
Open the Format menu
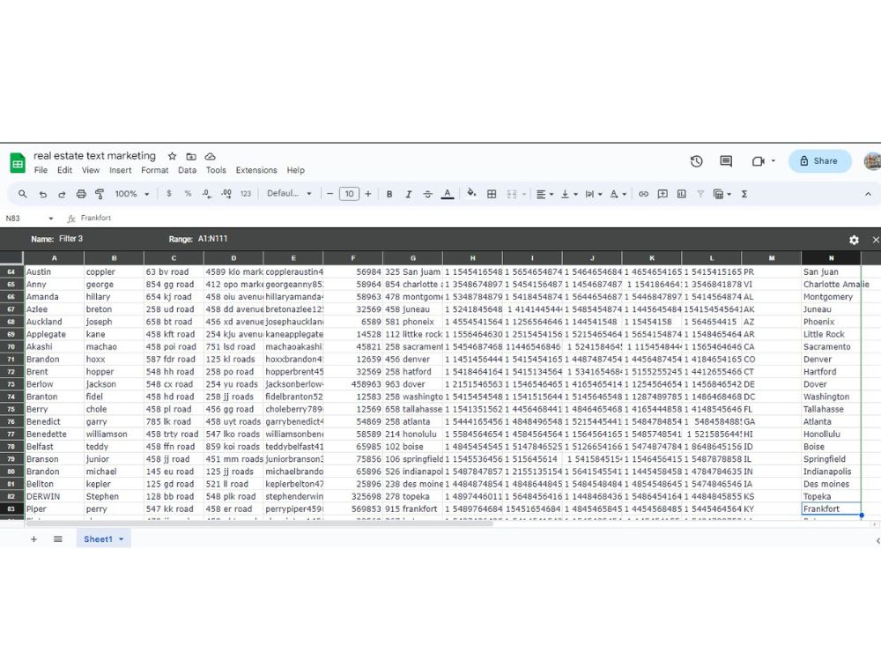click(154, 170)
